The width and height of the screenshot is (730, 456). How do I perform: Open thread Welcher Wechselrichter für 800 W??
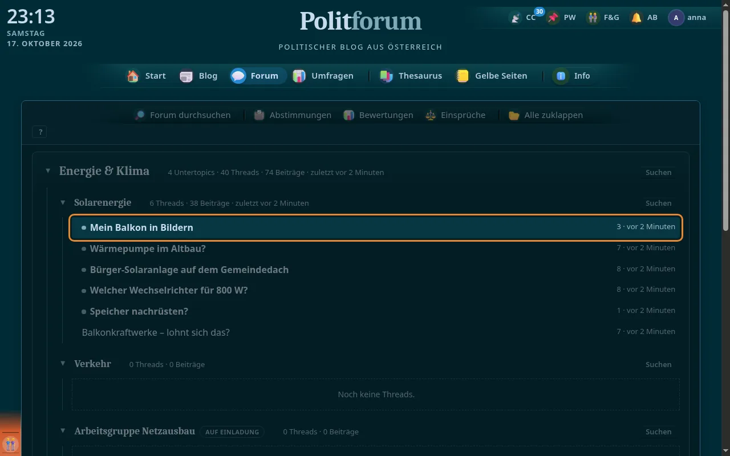coord(376,290)
